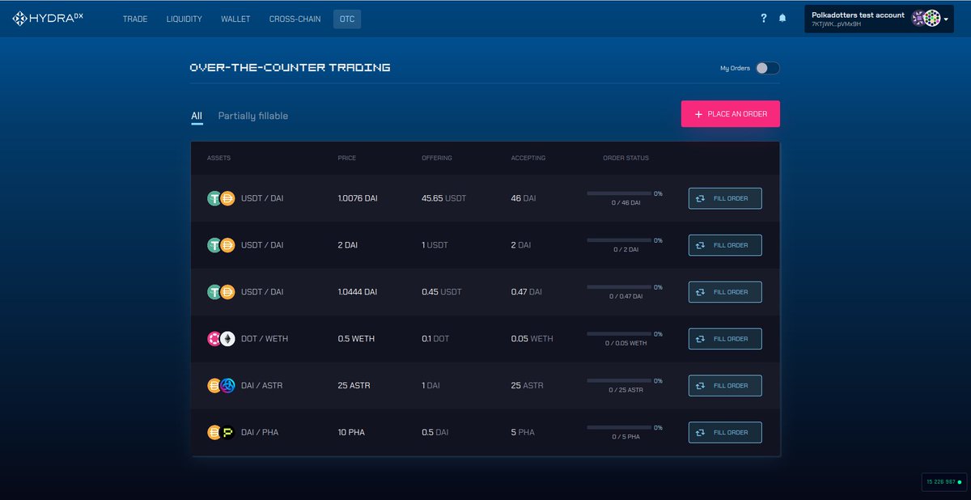Click the DAI / ASTR pair label
The width and height of the screenshot is (971, 500).
[x=263, y=386]
